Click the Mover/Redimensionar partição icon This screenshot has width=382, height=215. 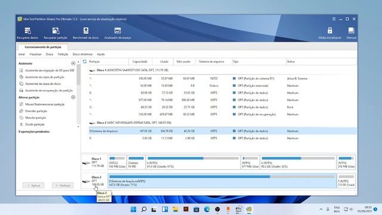coord(21,105)
